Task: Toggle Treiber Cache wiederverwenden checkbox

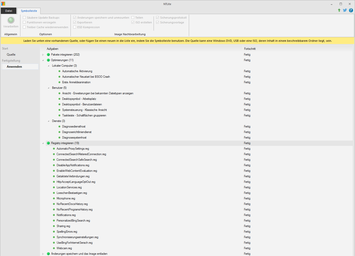Action: pos(24,27)
